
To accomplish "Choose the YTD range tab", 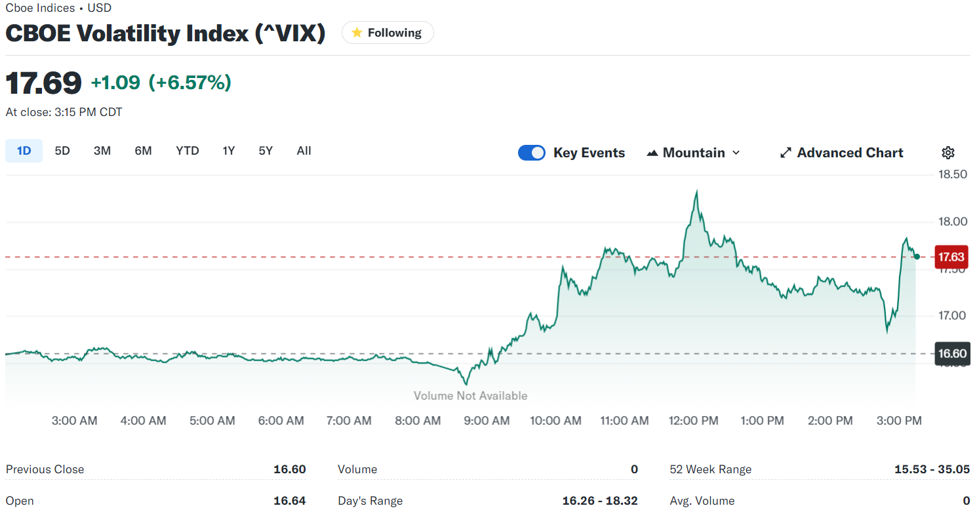I will [x=188, y=151].
